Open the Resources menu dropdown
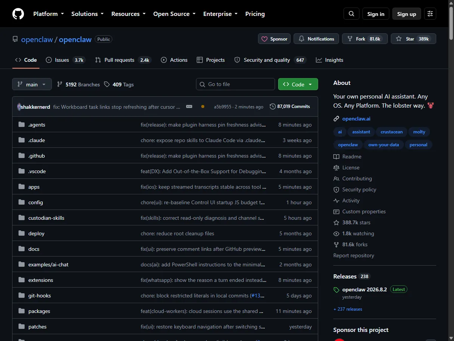454x341 pixels. click(x=128, y=14)
